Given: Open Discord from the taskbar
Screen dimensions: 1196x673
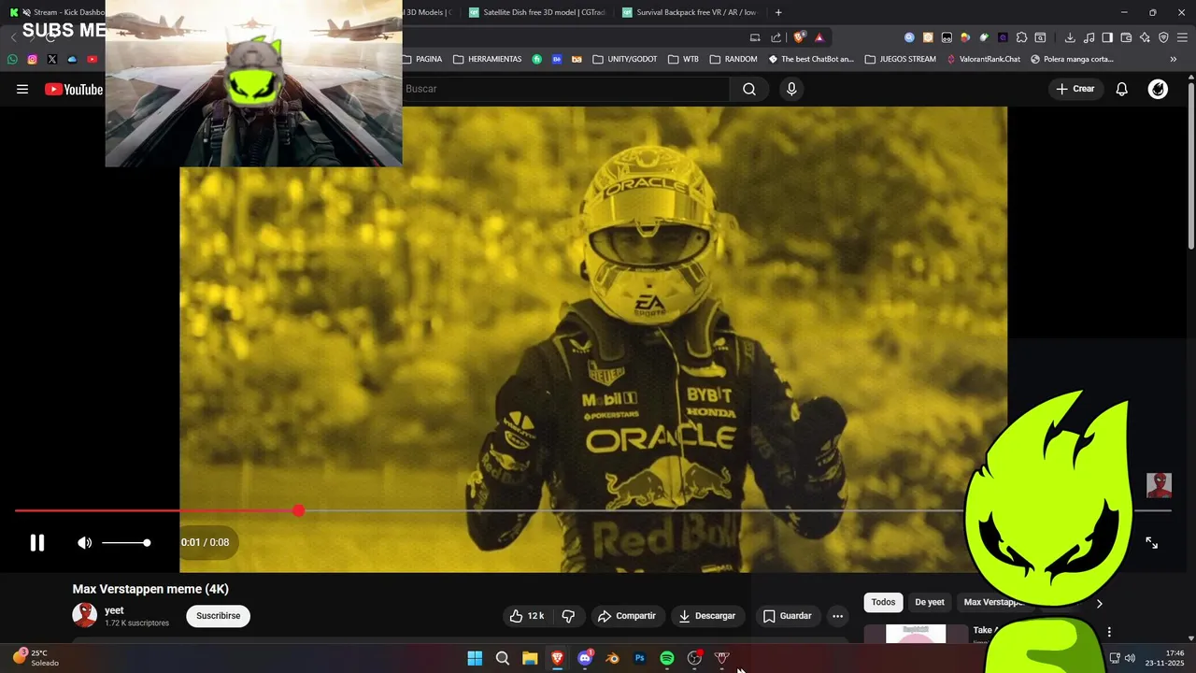Looking at the screenshot, I should (x=585, y=658).
